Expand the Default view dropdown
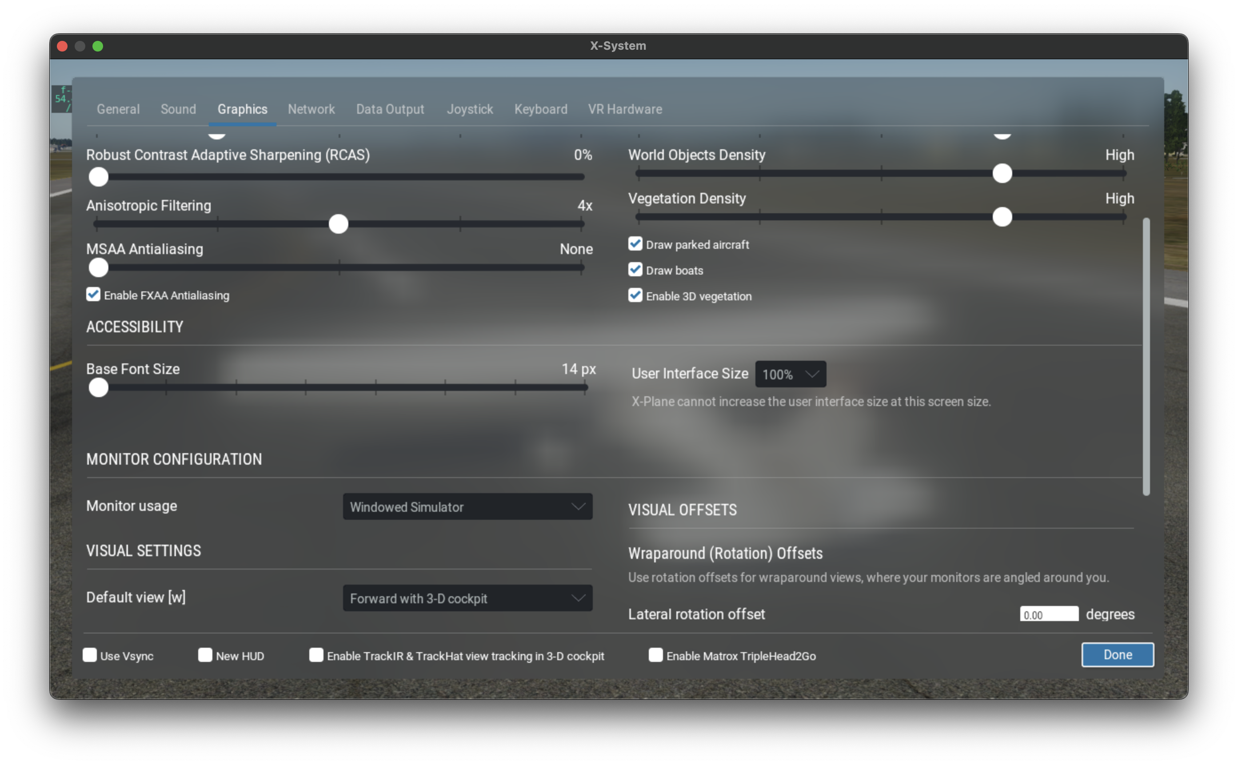 (x=467, y=598)
